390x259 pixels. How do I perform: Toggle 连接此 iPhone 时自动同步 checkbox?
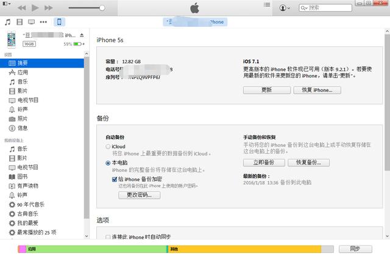108,237
